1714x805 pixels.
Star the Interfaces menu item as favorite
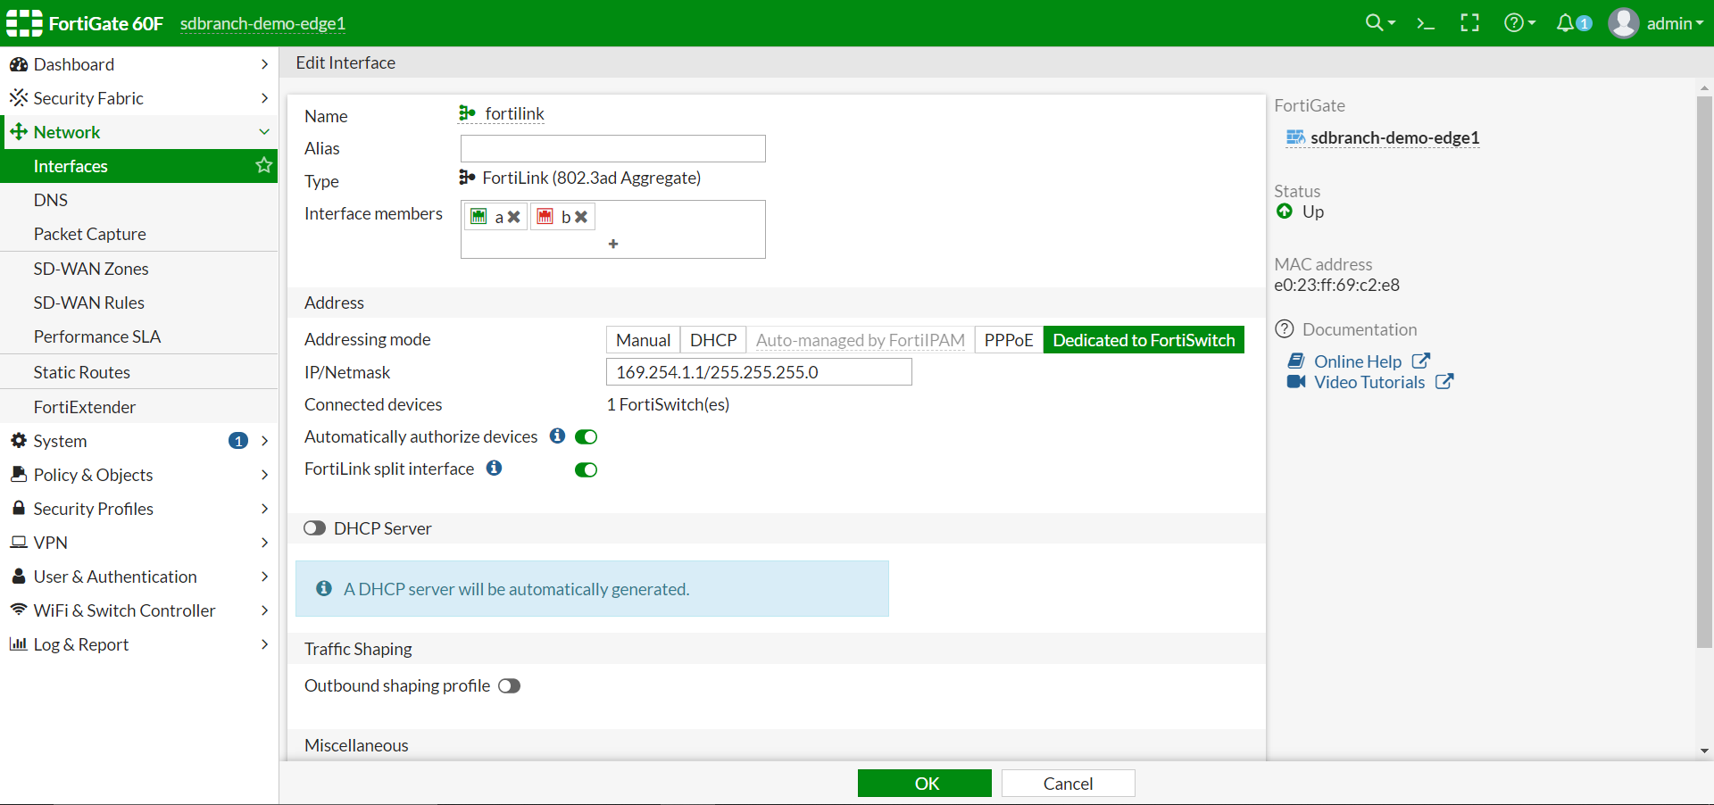point(262,166)
